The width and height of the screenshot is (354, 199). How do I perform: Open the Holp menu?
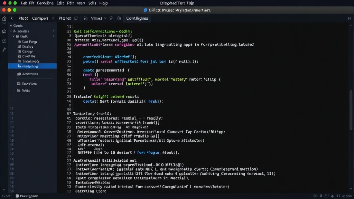tap(104, 3)
